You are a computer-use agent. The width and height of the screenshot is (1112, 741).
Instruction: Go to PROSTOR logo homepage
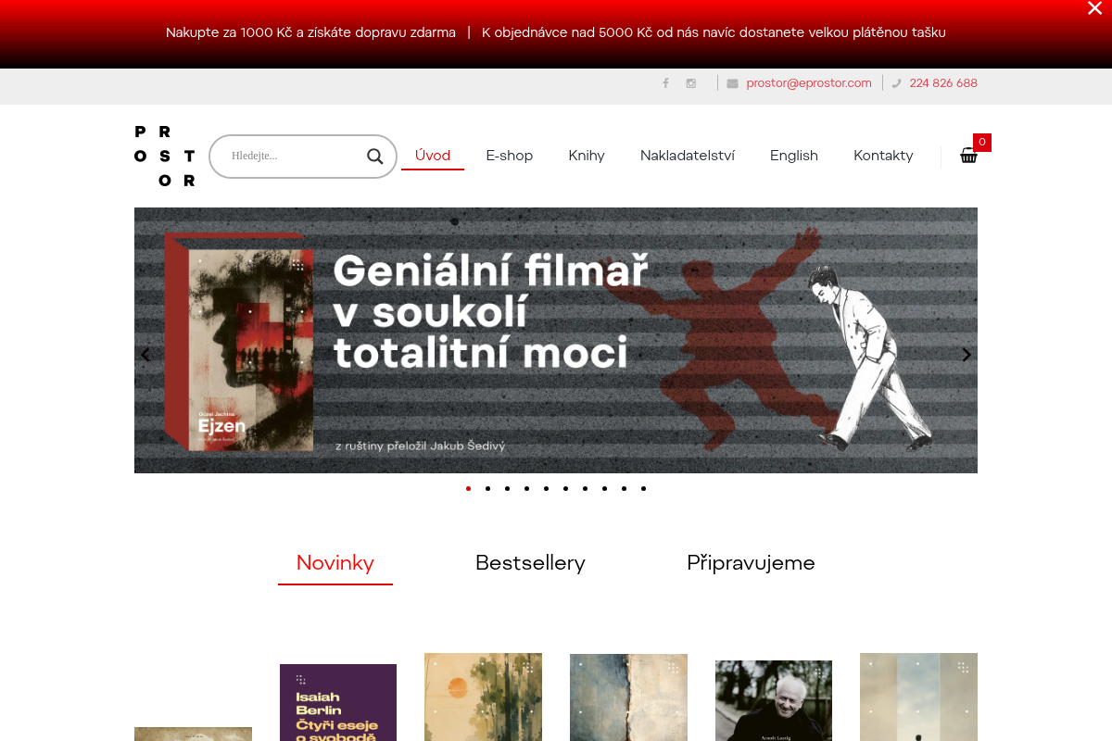click(x=165, y=156)
